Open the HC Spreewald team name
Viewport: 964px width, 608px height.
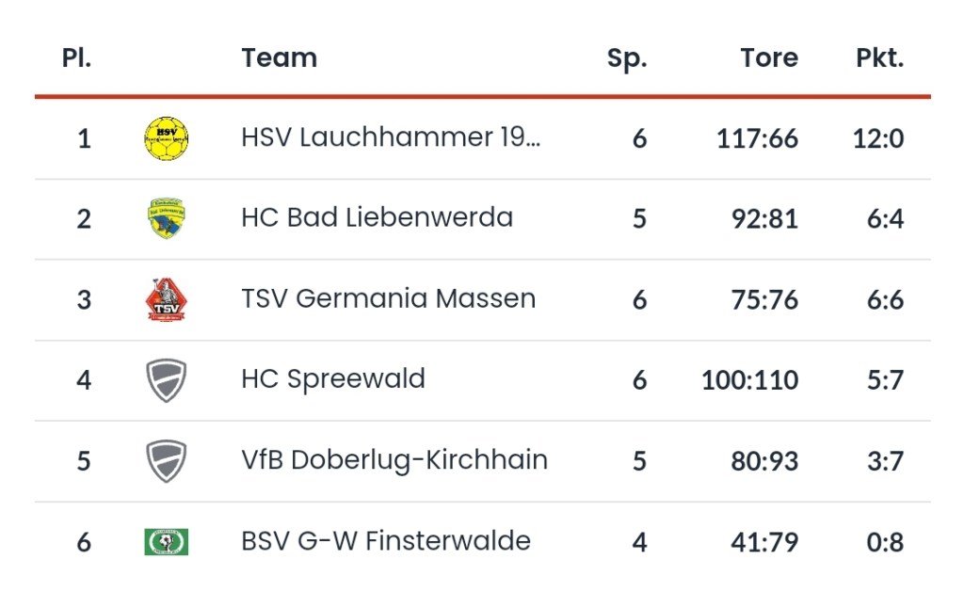[333, 379]
